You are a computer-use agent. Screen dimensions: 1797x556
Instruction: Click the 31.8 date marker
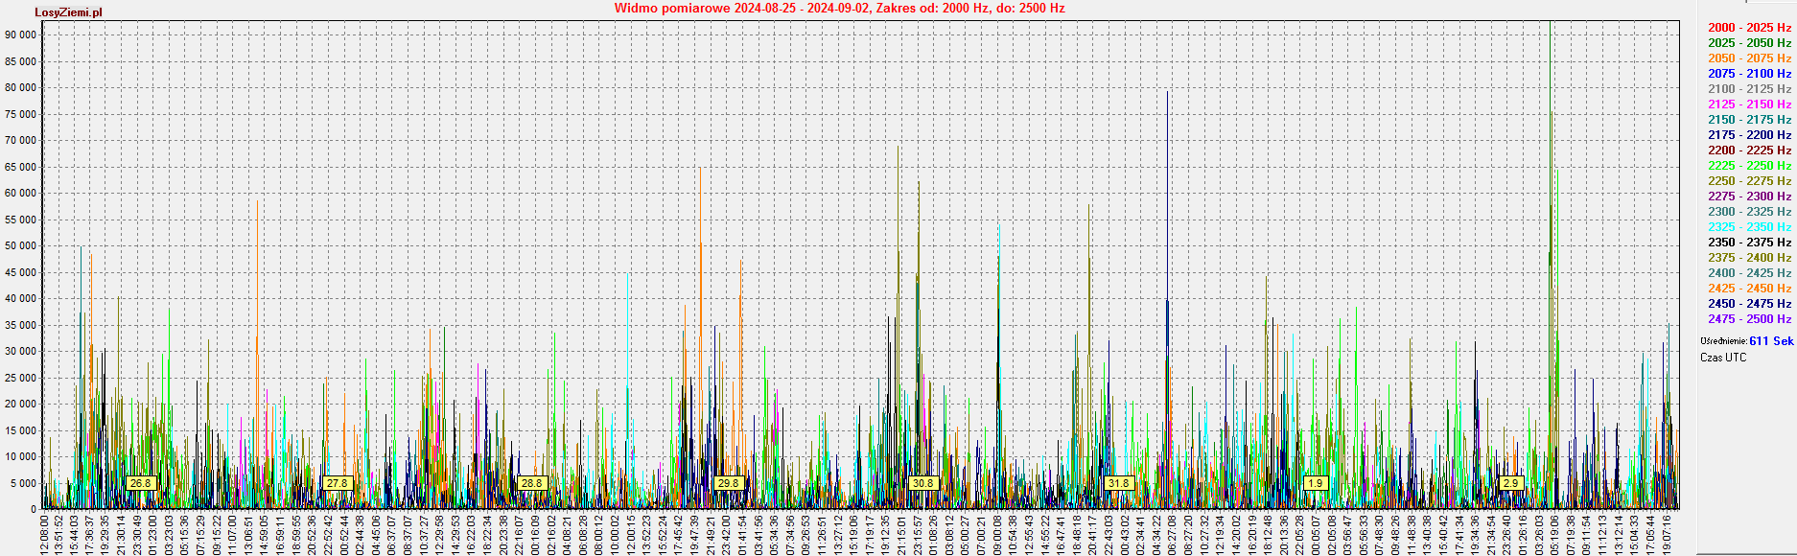(x=1118, y=483)
